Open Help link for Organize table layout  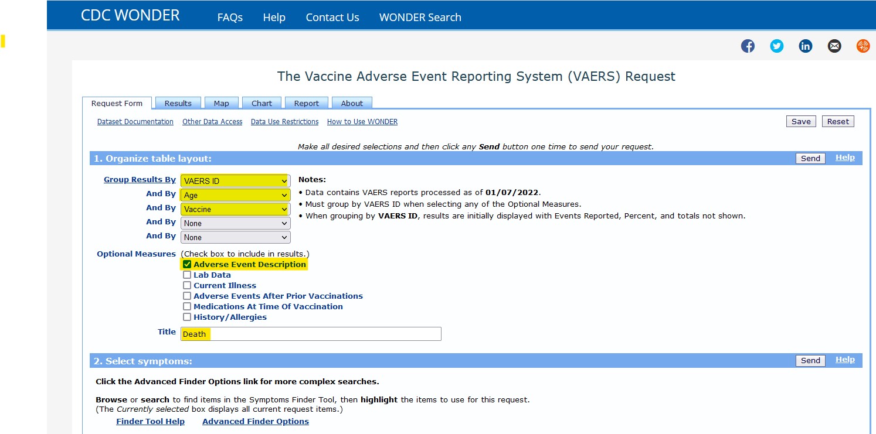coord(845,158)
